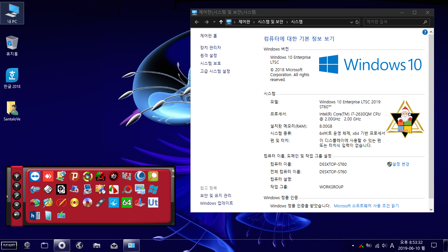
Task: Click the 설정 변경 link
Action: coord(401,164)
